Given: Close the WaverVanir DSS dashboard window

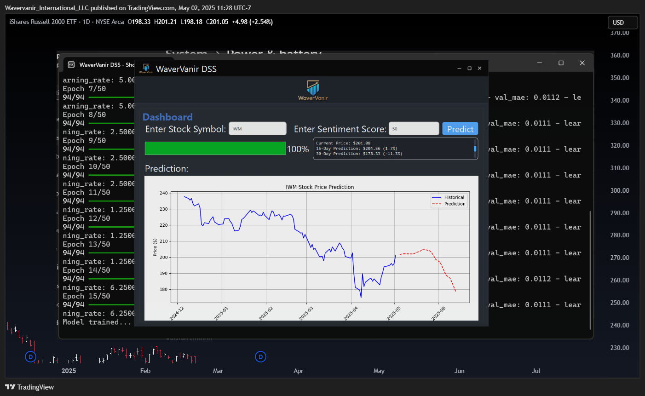Looking at the screenshot, I should click(x=479, y=68).
